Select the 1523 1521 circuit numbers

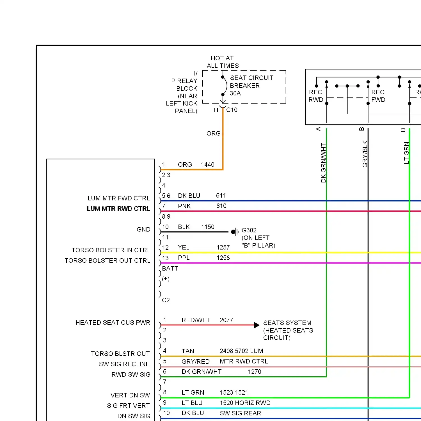click(x=234, y=393)
